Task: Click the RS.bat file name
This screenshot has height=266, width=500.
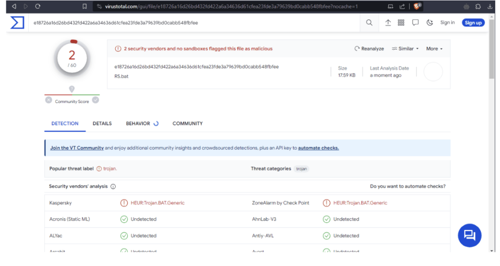Action: [121, 76]
